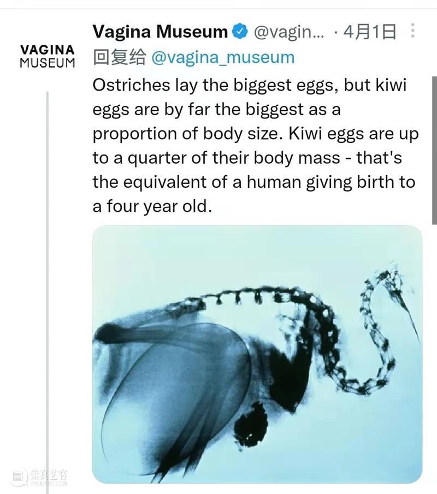This screenshot has width=437, height=494.
Task: Click the blue verified badge icon
Action: pos(240,32)
